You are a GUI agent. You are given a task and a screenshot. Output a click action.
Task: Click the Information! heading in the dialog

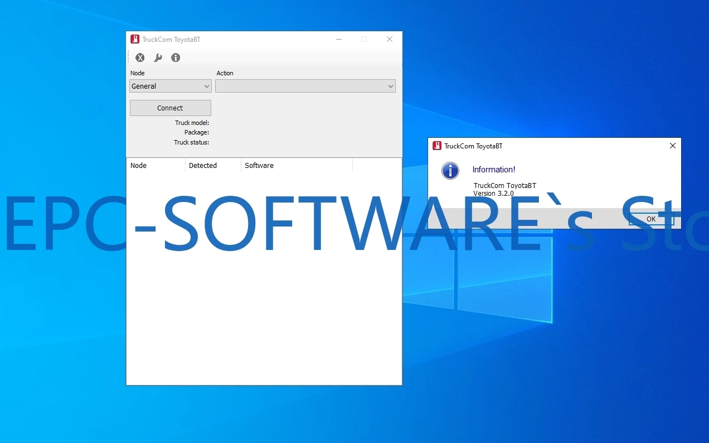click(x=494, y=169)
